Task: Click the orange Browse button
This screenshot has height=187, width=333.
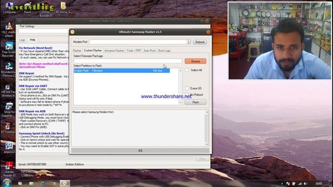Action: [x=196, y=61]
